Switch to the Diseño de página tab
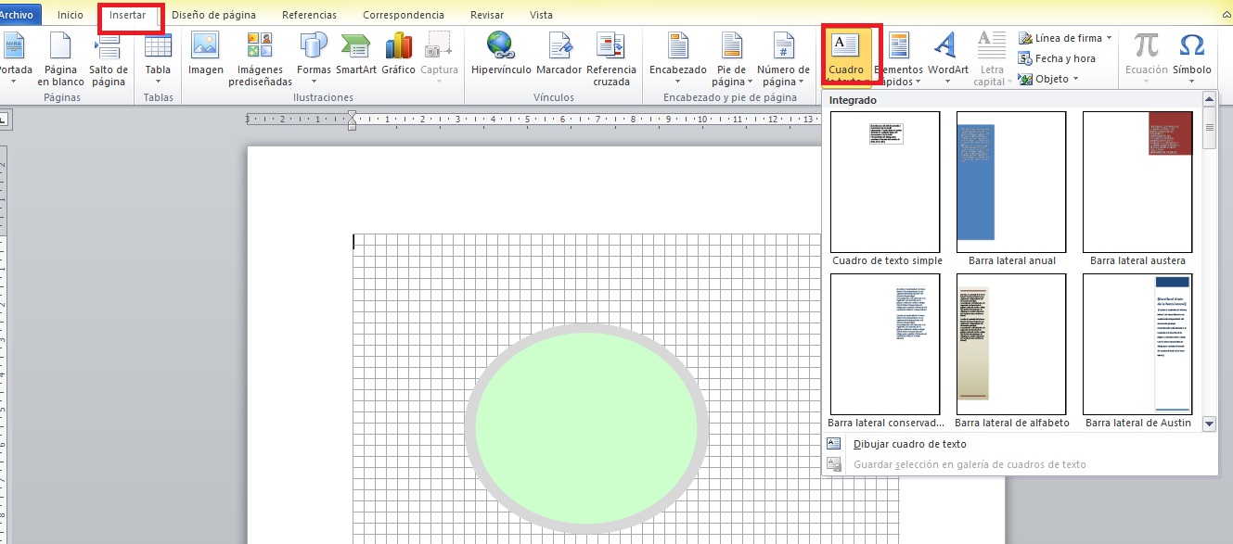1233x544 pixels. coord(213,15)
